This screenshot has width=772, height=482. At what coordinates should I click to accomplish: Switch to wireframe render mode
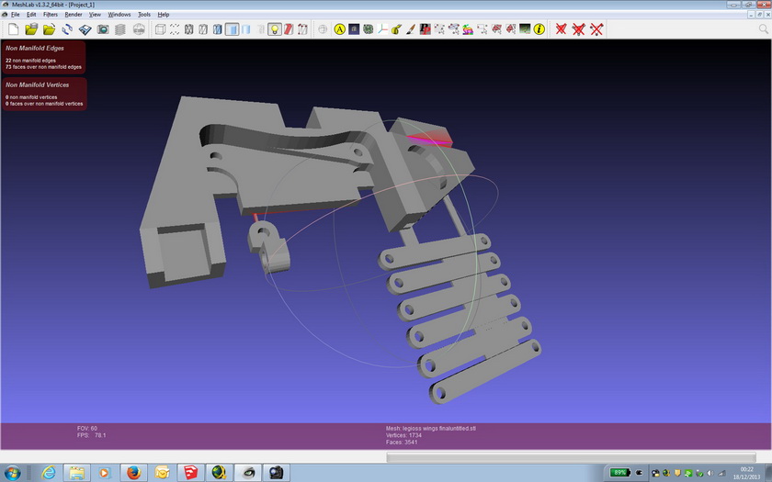tap(188, 29)
